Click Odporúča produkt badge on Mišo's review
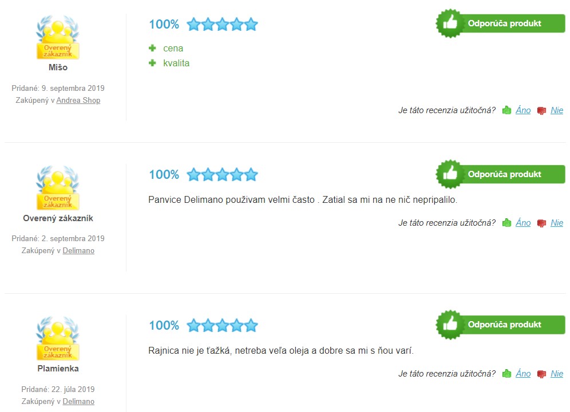This screenshot has width=570, height=412. (x=501, y=23)
